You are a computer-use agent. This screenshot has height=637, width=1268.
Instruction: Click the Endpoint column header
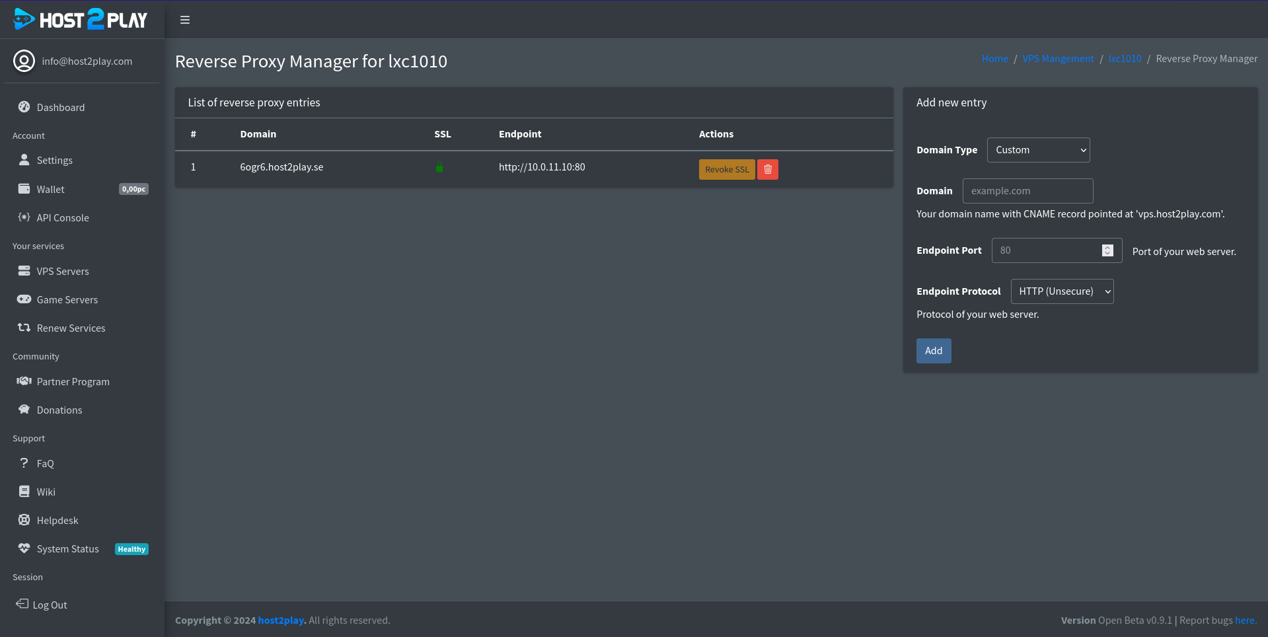pos(520,134)
